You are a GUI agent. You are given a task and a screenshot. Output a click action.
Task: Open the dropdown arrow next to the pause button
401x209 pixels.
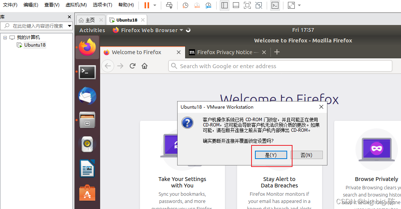155,5
